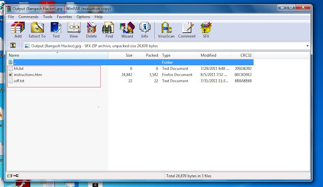Click the 2092AD92 CRC32 value
The height and width of the screenshot is (187, 323).
tap(243, 68)
